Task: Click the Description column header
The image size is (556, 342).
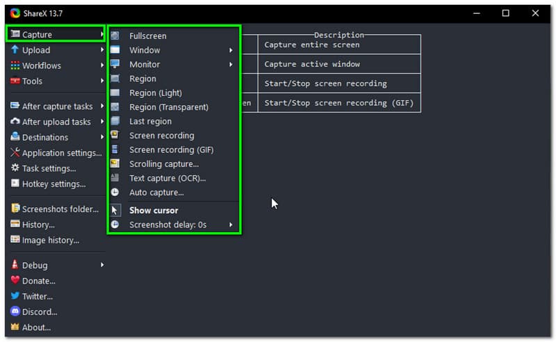Action: point(339,35)
